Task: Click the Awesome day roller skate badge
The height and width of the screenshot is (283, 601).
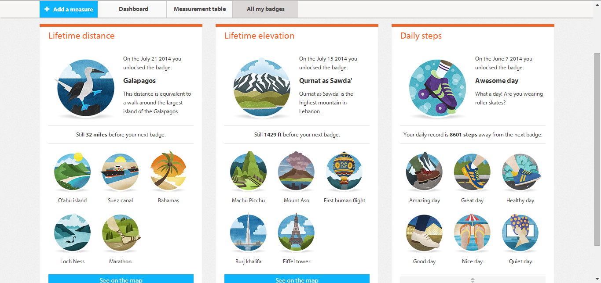Action: pos(438,88)
